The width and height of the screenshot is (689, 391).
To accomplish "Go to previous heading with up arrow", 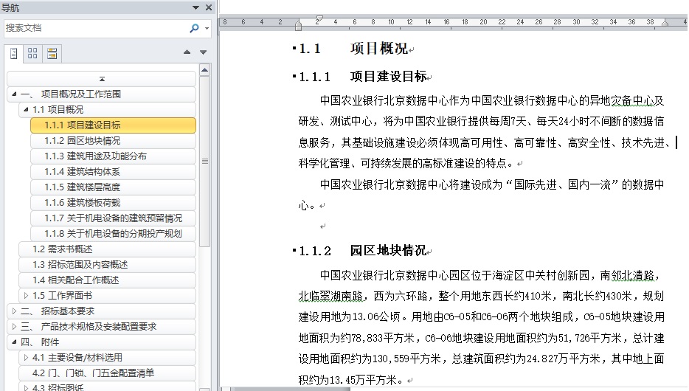I will (187, 52).
